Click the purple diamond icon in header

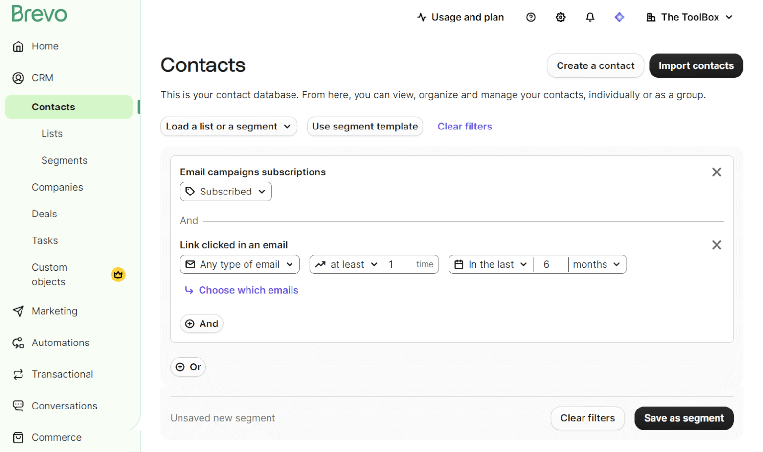pos(619,17)
